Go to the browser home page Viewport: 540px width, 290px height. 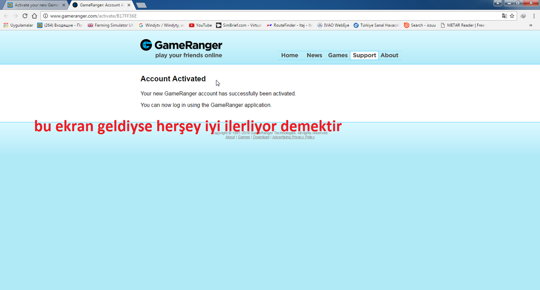pyautogui.click(x=35, y=16)
